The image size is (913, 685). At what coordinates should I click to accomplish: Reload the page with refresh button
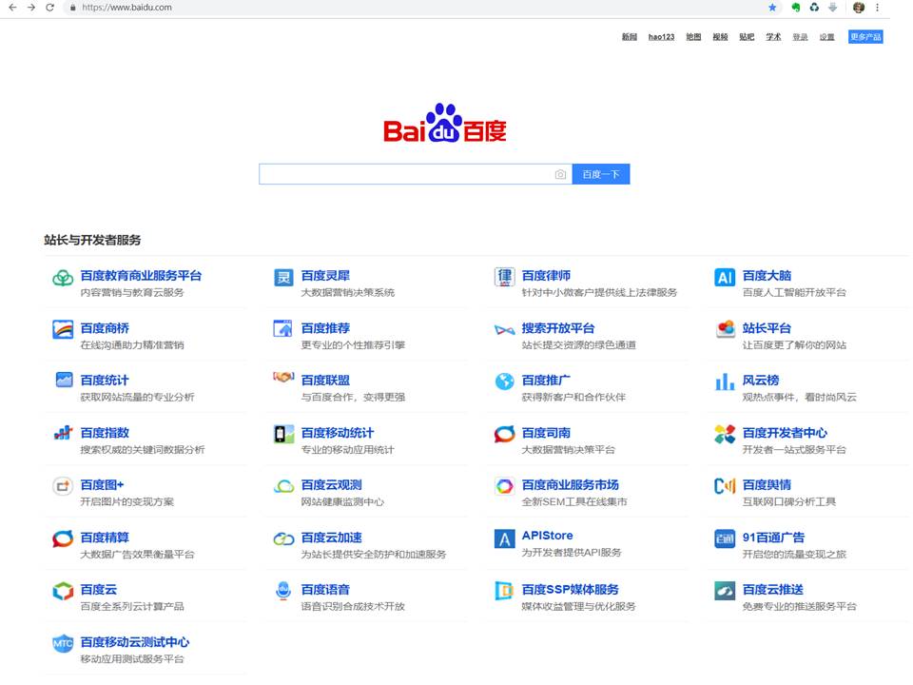pos(50,8)
